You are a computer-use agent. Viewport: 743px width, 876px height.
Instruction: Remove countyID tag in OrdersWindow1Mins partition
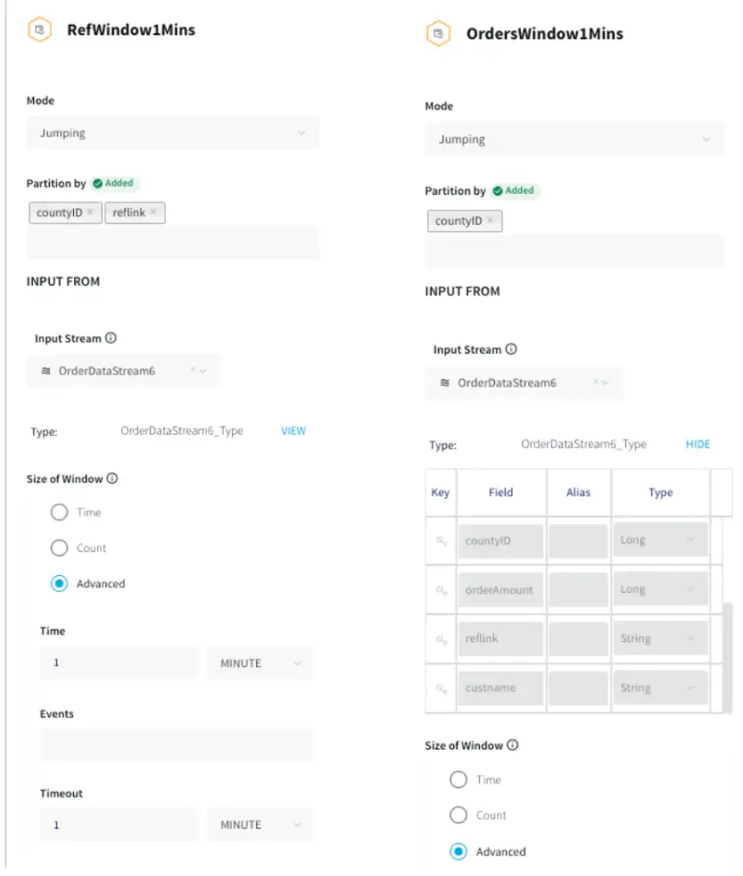[490, 221]
